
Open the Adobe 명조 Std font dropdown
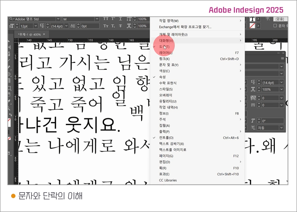tap(58, 19)
